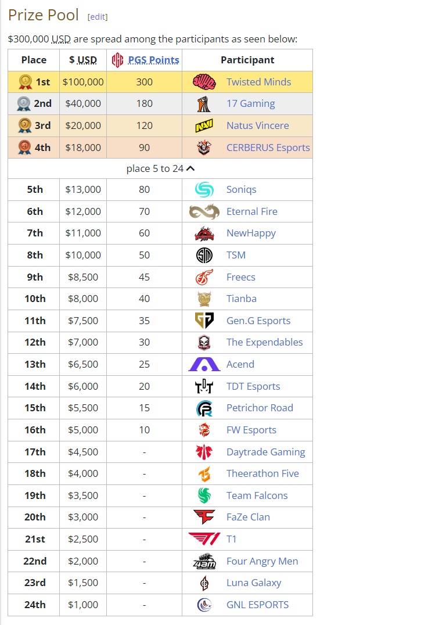Click the PGS red logo icon

[117, 60]
